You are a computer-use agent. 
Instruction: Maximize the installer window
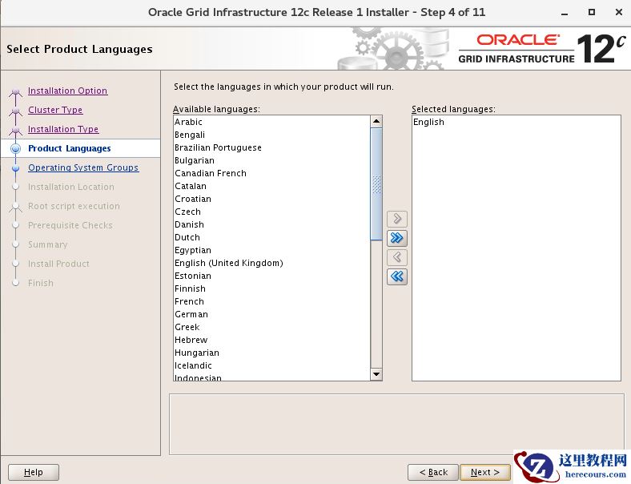[592, 12]
